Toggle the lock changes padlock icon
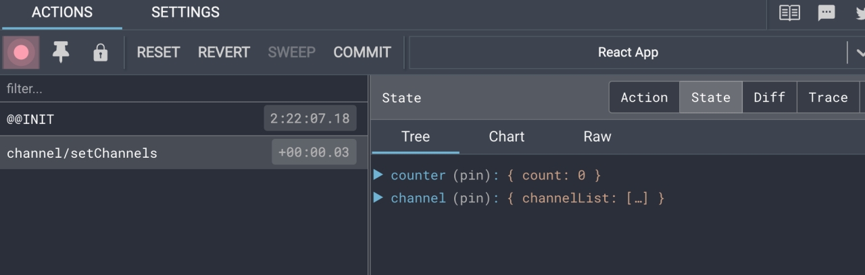This screenshot has width=865, height=275. coord(100,53)
